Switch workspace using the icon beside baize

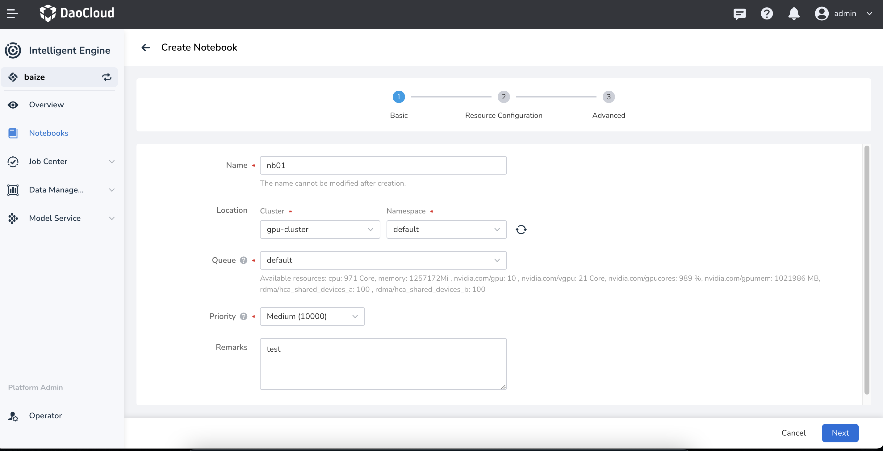coord(106,77)
